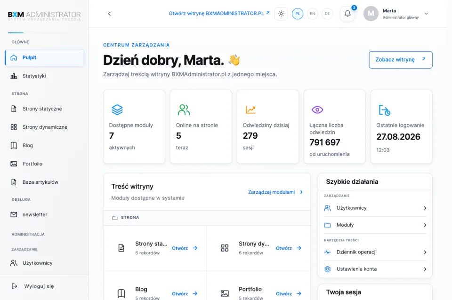
Task: Click 'Dzień dobry, Marta.' heading
Action: click(163, 60)
